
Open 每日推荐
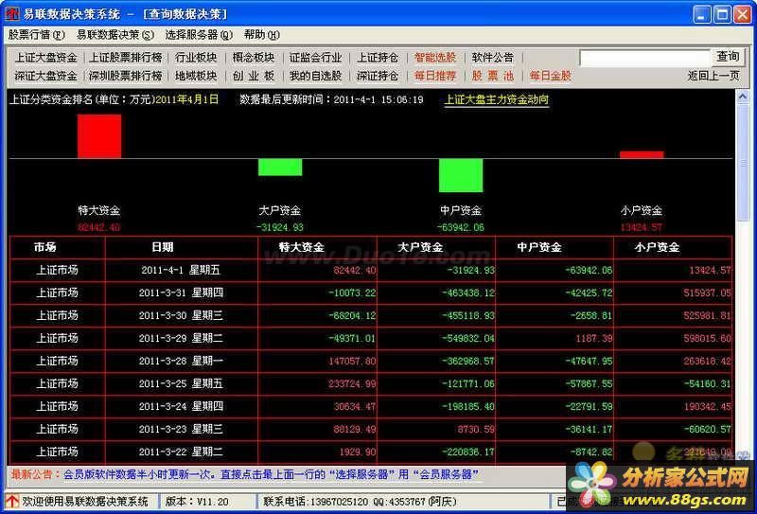(x=435, y=76)
